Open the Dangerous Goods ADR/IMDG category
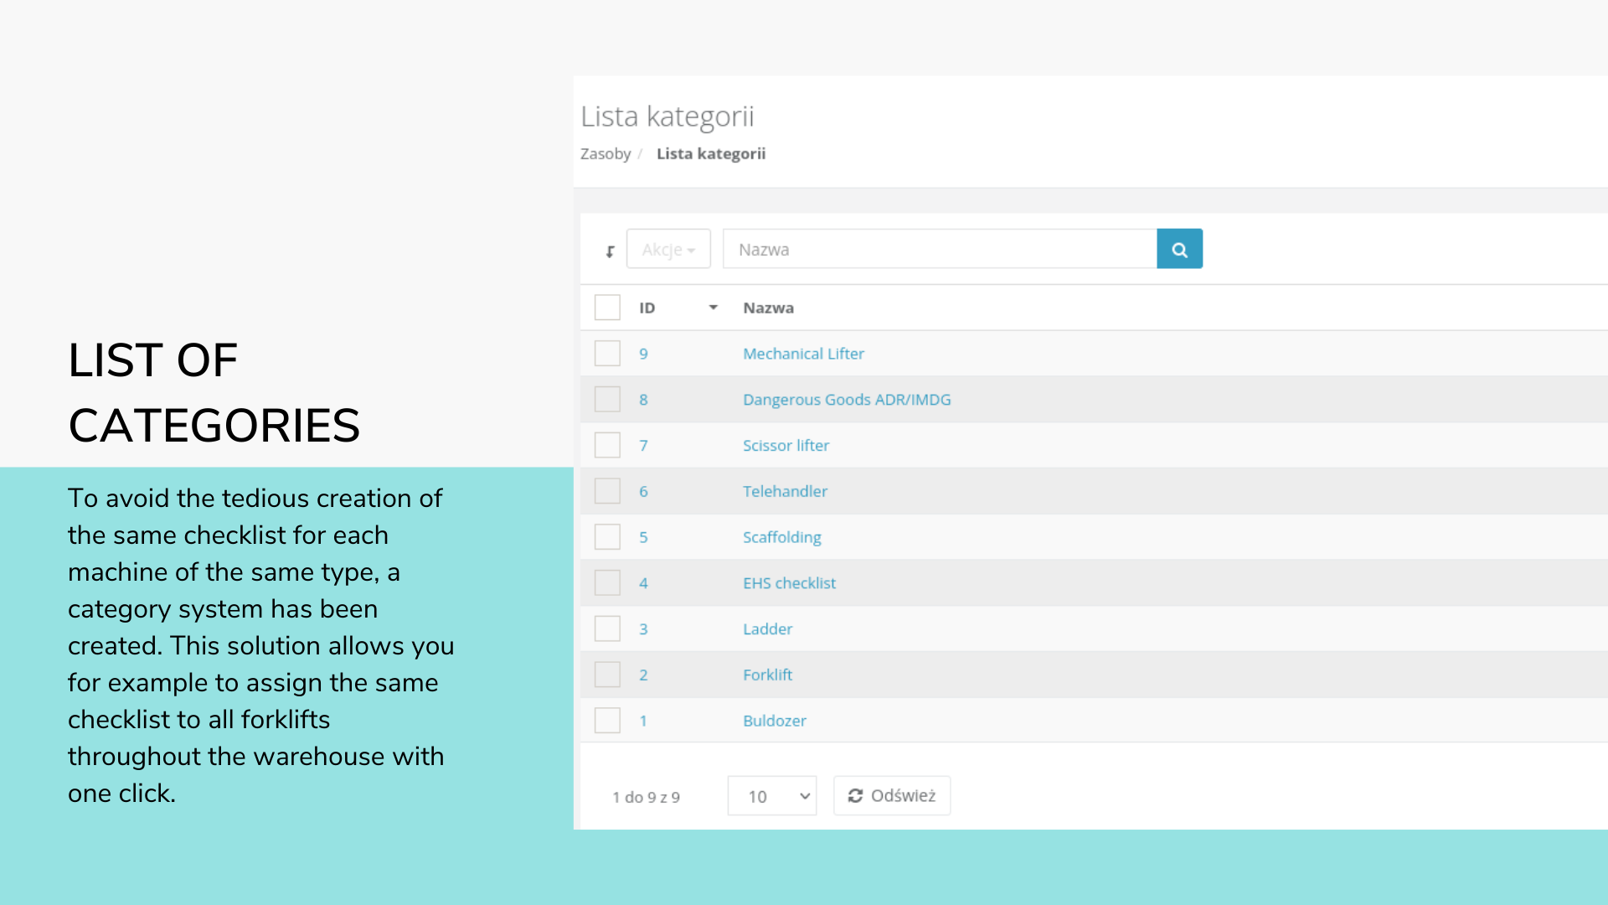The image size is (1608, 905). click(x=846, y=400)
